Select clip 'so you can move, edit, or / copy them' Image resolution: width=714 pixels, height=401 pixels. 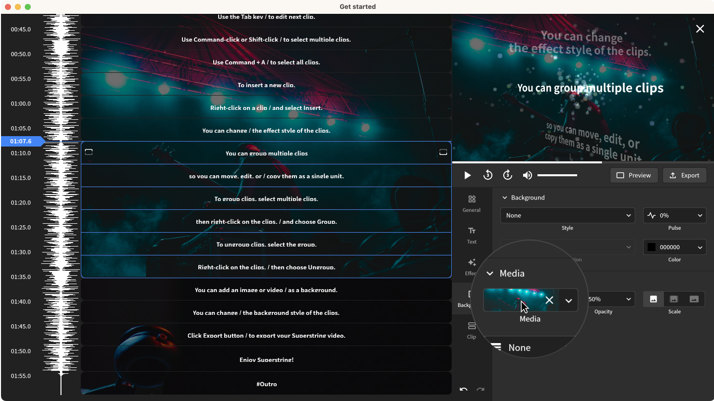(266, 176)
